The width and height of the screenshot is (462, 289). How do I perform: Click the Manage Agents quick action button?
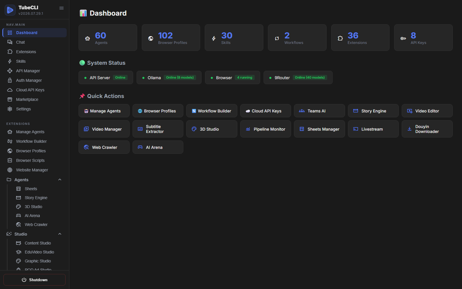[104, 111]
